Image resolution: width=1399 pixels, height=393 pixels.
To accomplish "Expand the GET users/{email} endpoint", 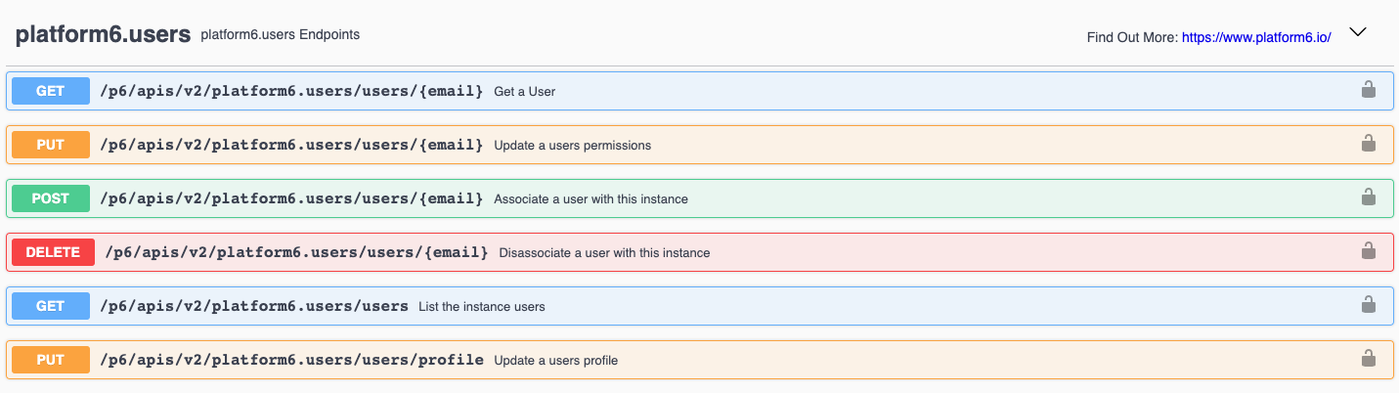I will [x=291, y=91].
